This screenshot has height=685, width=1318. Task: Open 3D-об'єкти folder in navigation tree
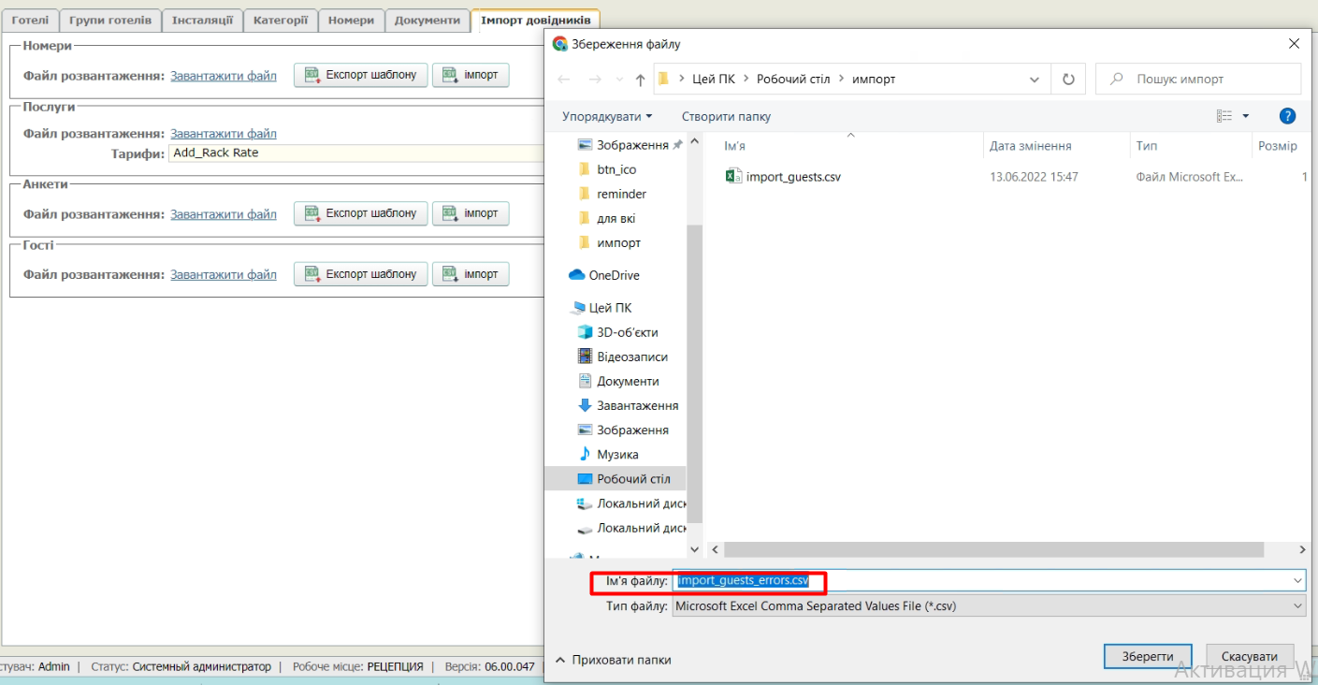coord(627,332)
